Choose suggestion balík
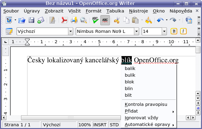Screen dimensions: 202x129 point(149,68)
